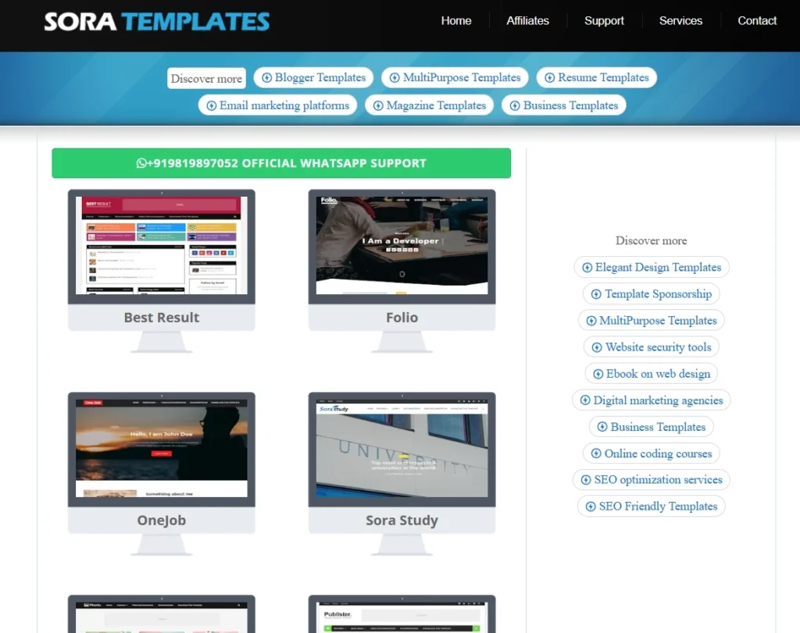The image size is (800, 633).
Task: Open Template Sponsorship sidebar link
Action: (x=652, y=293)
